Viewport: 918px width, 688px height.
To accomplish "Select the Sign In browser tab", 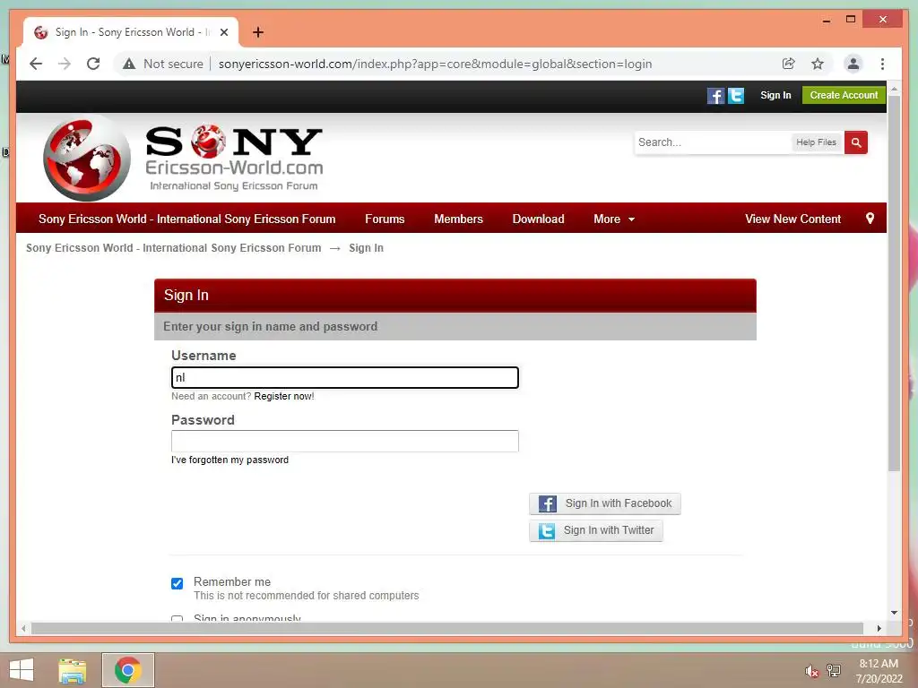I will [x=131, y=32].
